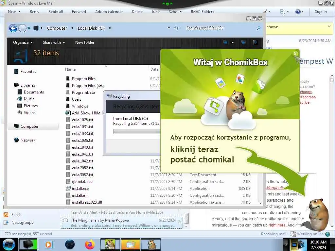Open Windows Media Player taskbar icon
The height and width of the screenshot is (251, 335).
(48, 244)
